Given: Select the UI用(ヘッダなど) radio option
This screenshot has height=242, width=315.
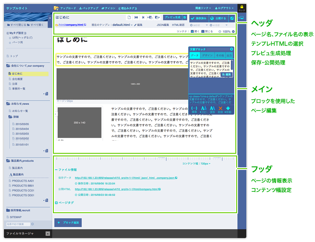Looking at the screenshot, I should (x=10, y=38).
